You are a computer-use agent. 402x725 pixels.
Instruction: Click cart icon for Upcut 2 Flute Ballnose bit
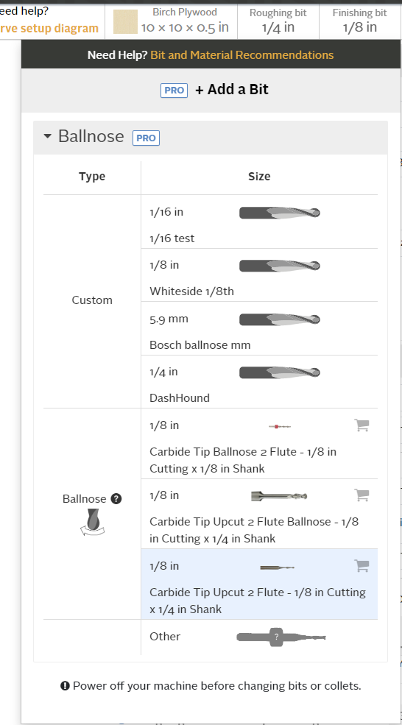362,495
